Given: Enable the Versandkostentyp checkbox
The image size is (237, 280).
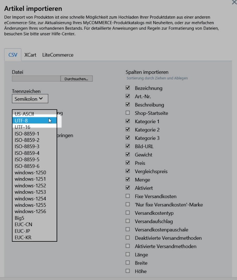Looking at the screenshot, I should coord(128,213).
